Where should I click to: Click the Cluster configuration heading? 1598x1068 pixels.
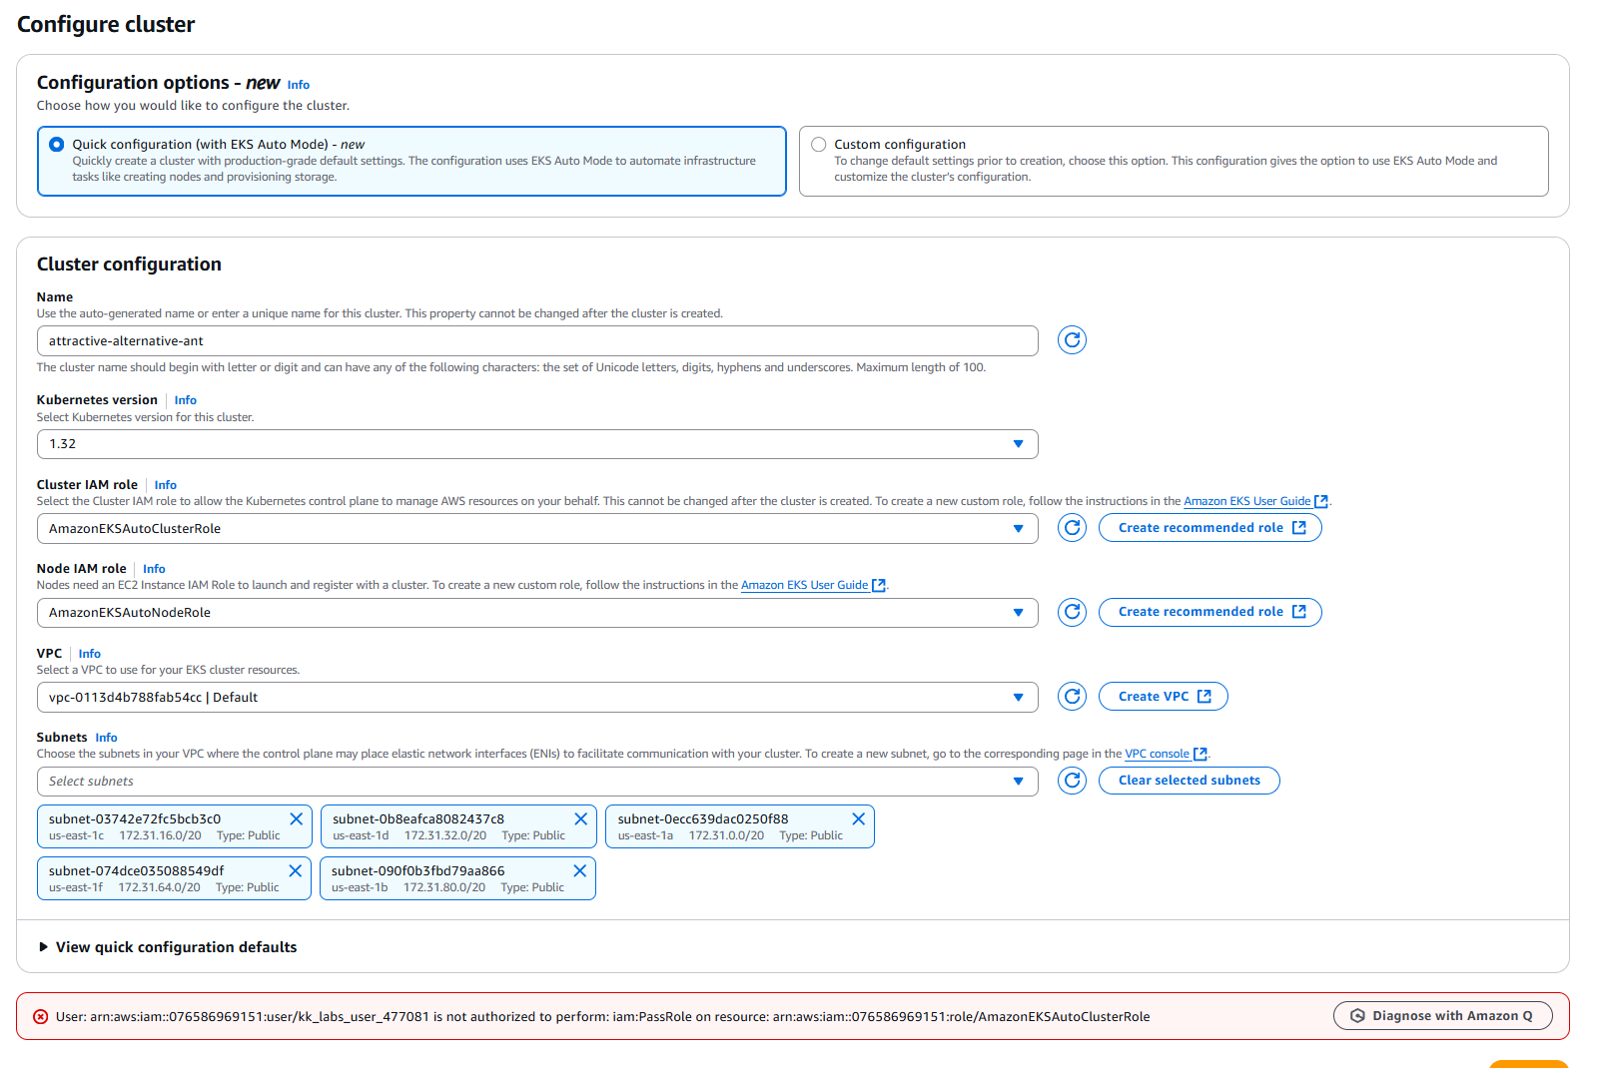tap(130, 265)
